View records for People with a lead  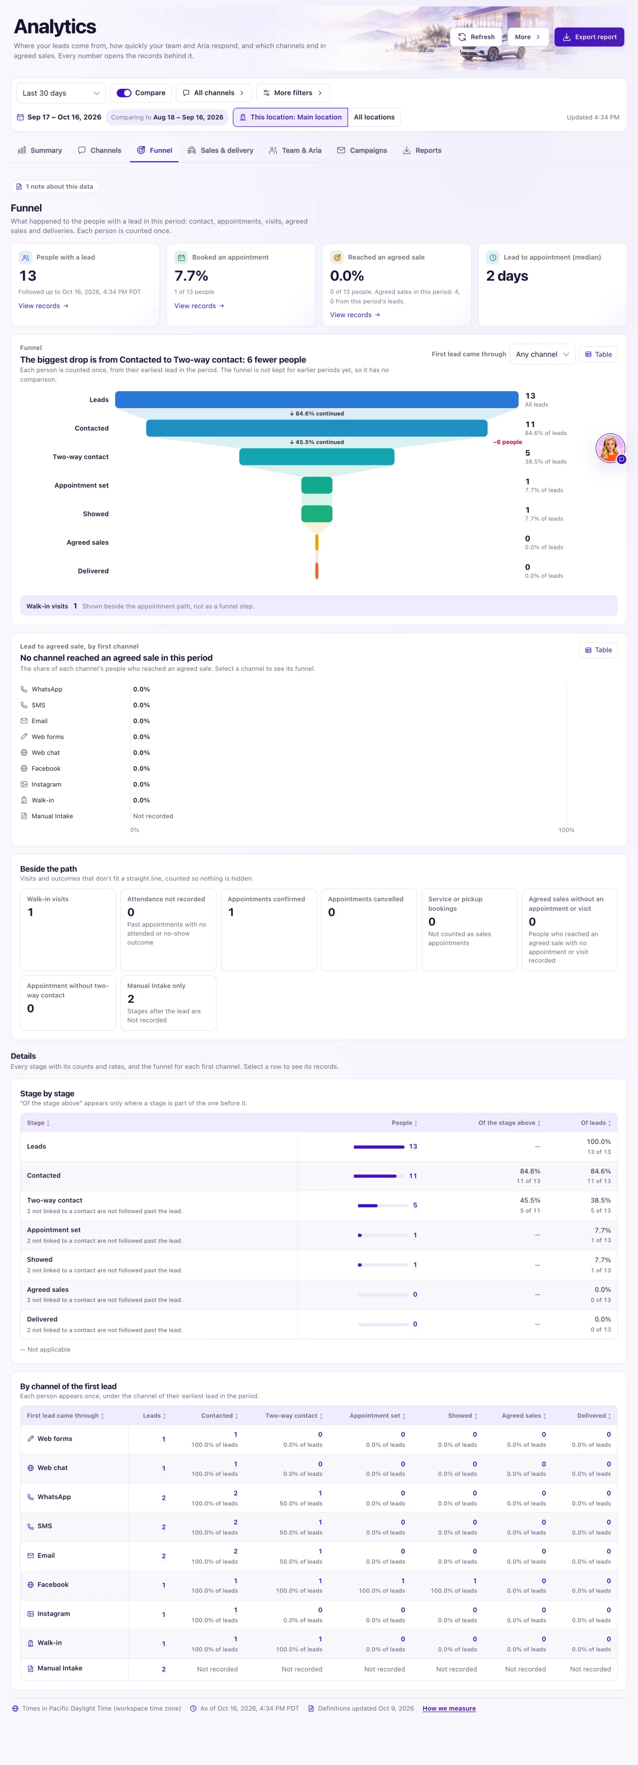[x=43, y=306]
